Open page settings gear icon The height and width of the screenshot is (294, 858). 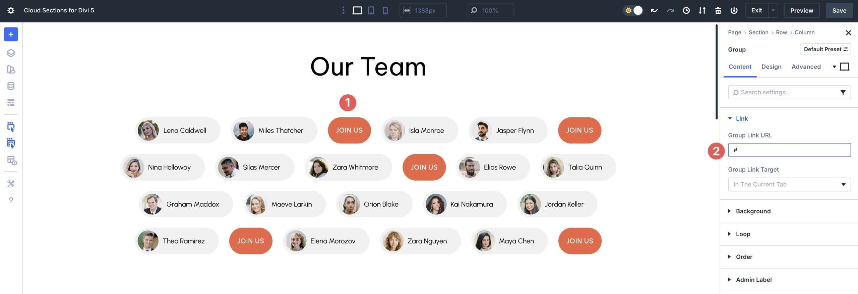click(11, 10)
